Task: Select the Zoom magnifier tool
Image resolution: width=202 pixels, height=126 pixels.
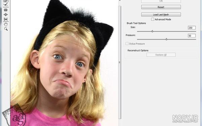Action: [x=6, y=29]
